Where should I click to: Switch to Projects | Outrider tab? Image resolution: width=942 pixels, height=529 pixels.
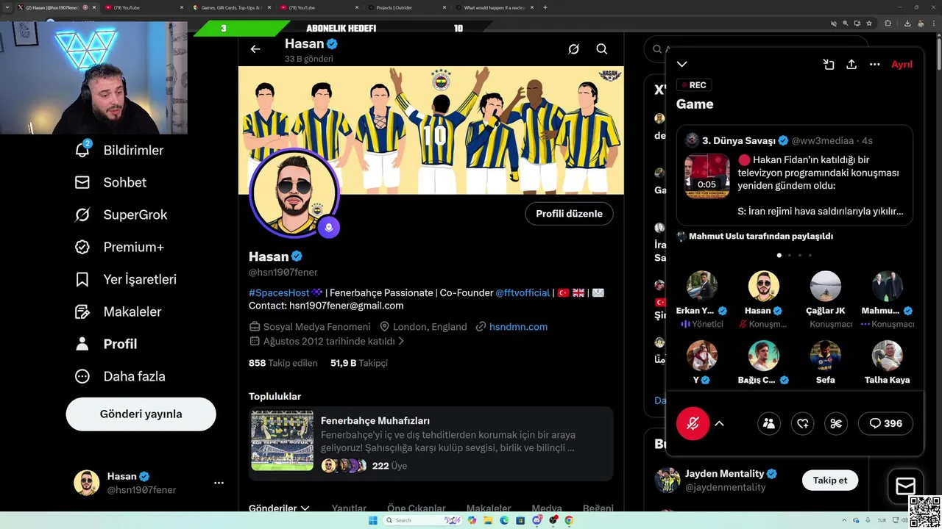click(x=407, y=7)
